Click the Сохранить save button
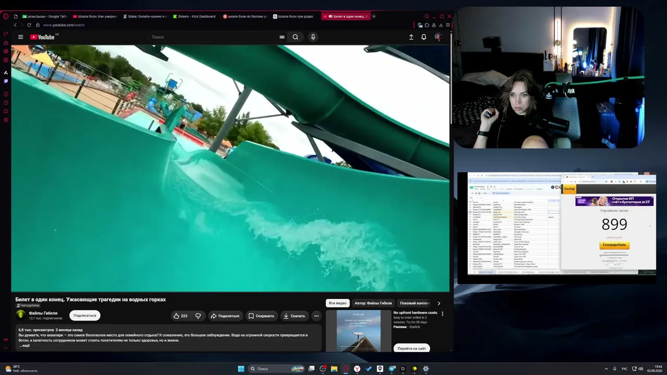The image size is (667, 375). (261, 316)
